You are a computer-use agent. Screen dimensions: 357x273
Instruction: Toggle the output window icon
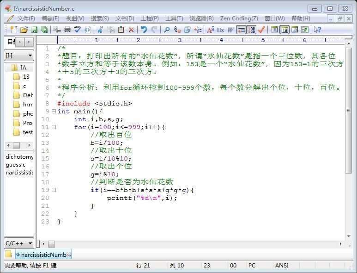[295, 30]
